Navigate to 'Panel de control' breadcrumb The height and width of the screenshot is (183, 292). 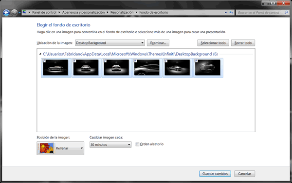click(x=44, y=12)
